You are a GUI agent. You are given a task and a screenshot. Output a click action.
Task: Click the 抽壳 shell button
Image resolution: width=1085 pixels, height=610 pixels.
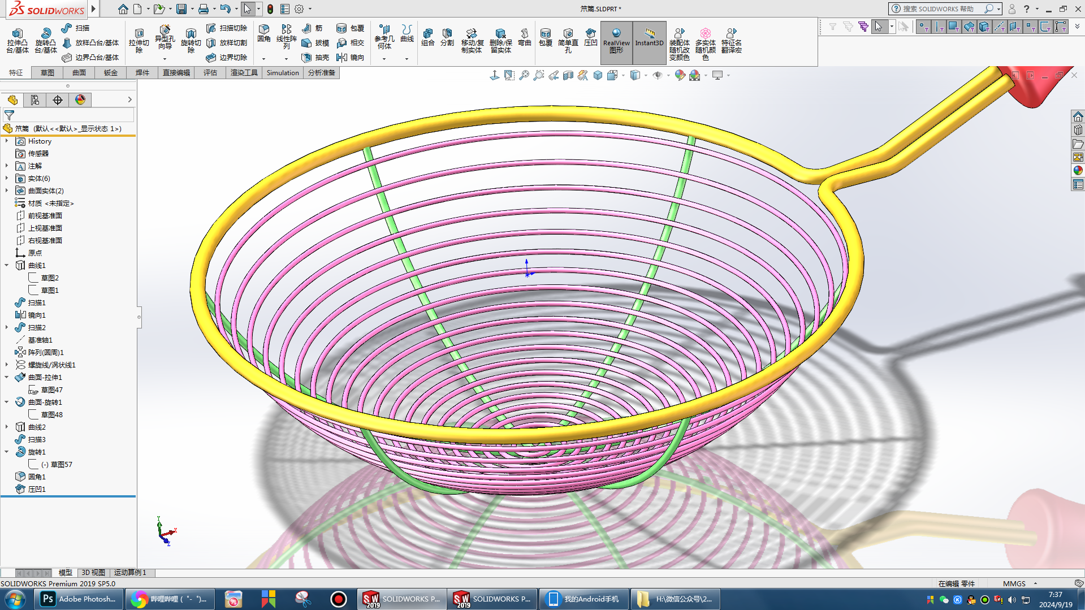315,58
